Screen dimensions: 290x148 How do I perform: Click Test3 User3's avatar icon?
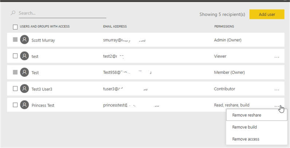pos(24,89)
